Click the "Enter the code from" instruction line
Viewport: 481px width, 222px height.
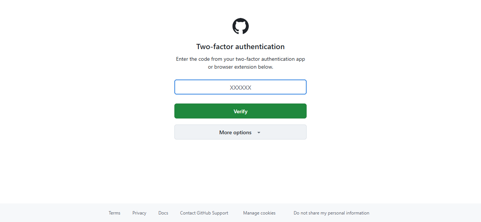click(x=240, y=59)
